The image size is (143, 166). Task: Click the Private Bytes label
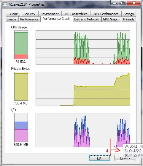point(20,69)
